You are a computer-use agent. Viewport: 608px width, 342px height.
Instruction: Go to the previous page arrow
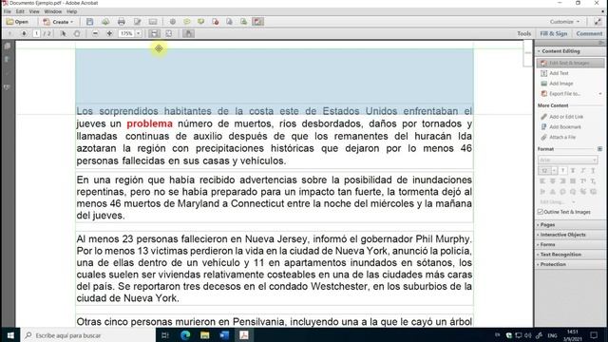point(9,34)
